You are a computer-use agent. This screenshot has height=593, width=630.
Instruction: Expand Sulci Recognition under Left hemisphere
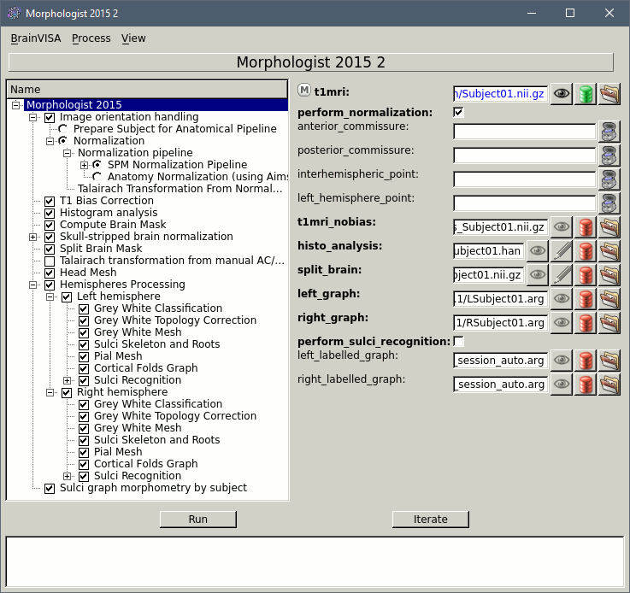(x=67, y=380)
